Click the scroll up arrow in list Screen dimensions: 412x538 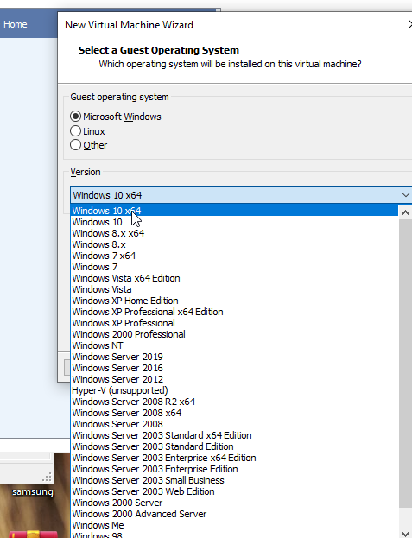[x=405, y=212]
